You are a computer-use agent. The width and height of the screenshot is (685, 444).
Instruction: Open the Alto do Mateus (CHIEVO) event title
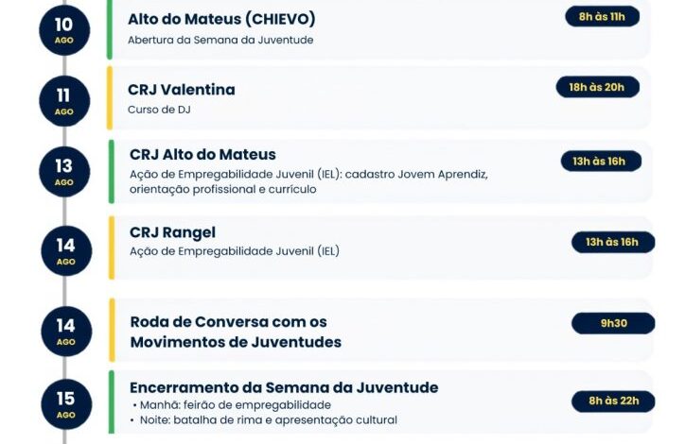pyautogui.click(x=221, y=19)
